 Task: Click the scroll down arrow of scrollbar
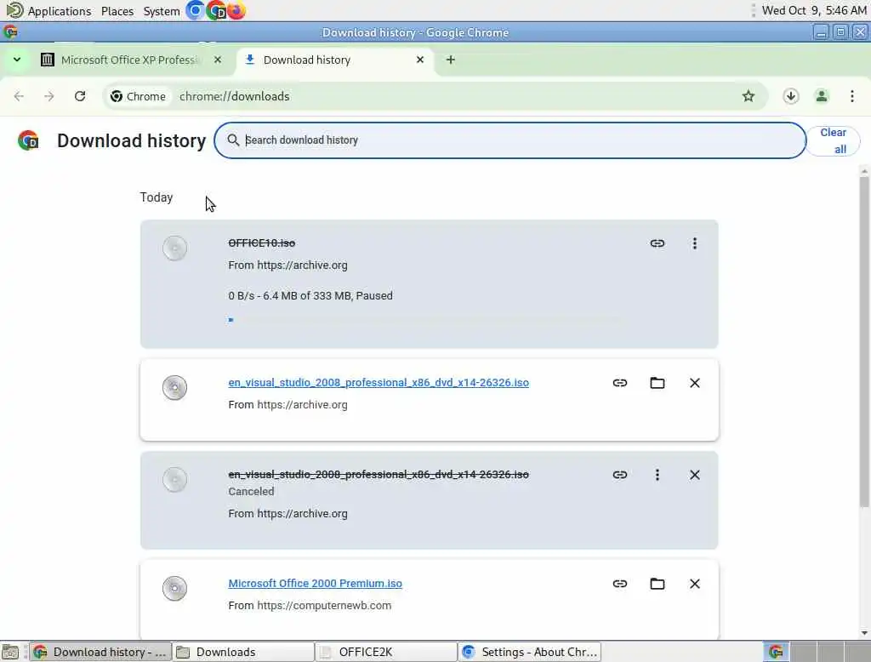tap(864, 632)
